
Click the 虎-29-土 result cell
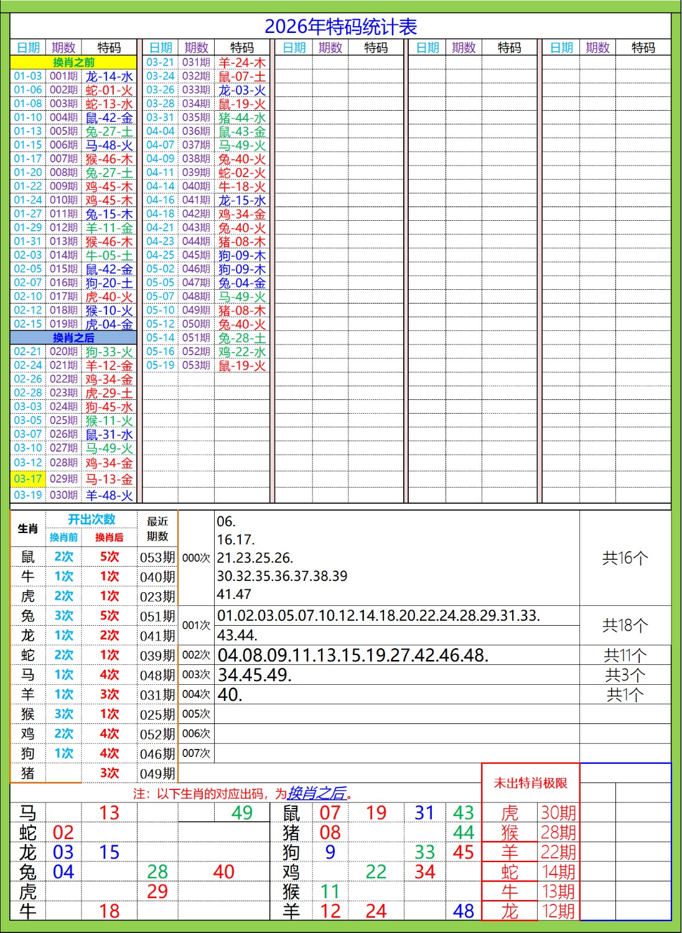point(110,393)
